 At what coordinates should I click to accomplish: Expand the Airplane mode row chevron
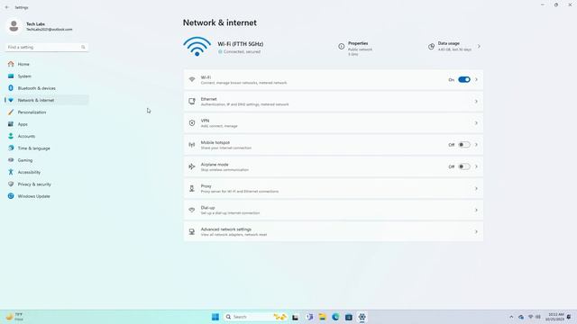476,166
